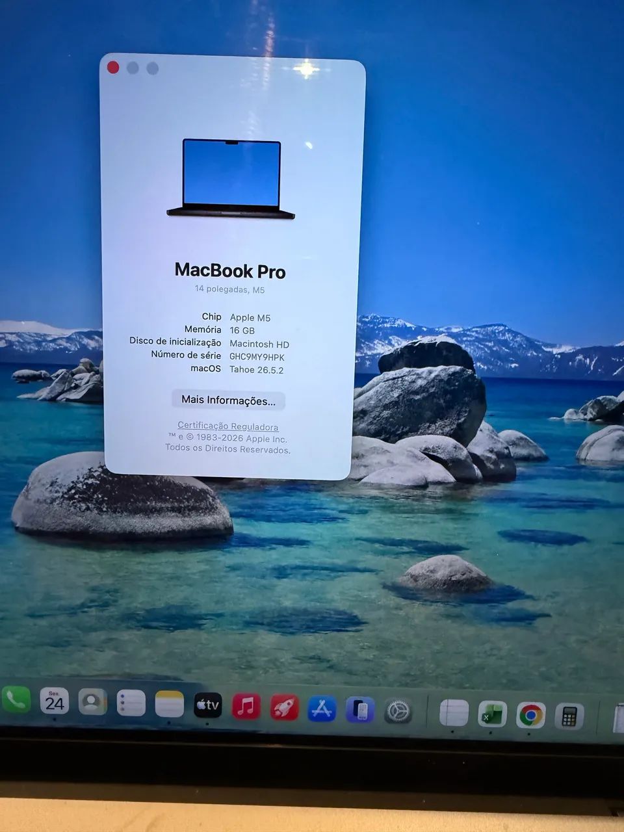Select the 'Macintosh HD' startup disk value
The image size is (624, 832).
[x=259, y=344]
